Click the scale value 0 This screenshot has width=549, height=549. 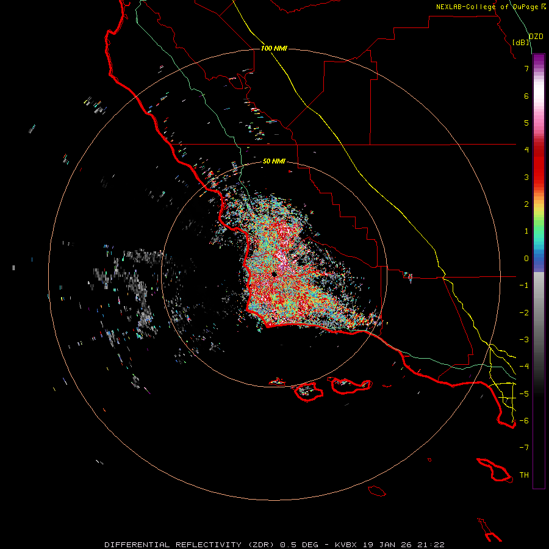click(x=526, y=259)
